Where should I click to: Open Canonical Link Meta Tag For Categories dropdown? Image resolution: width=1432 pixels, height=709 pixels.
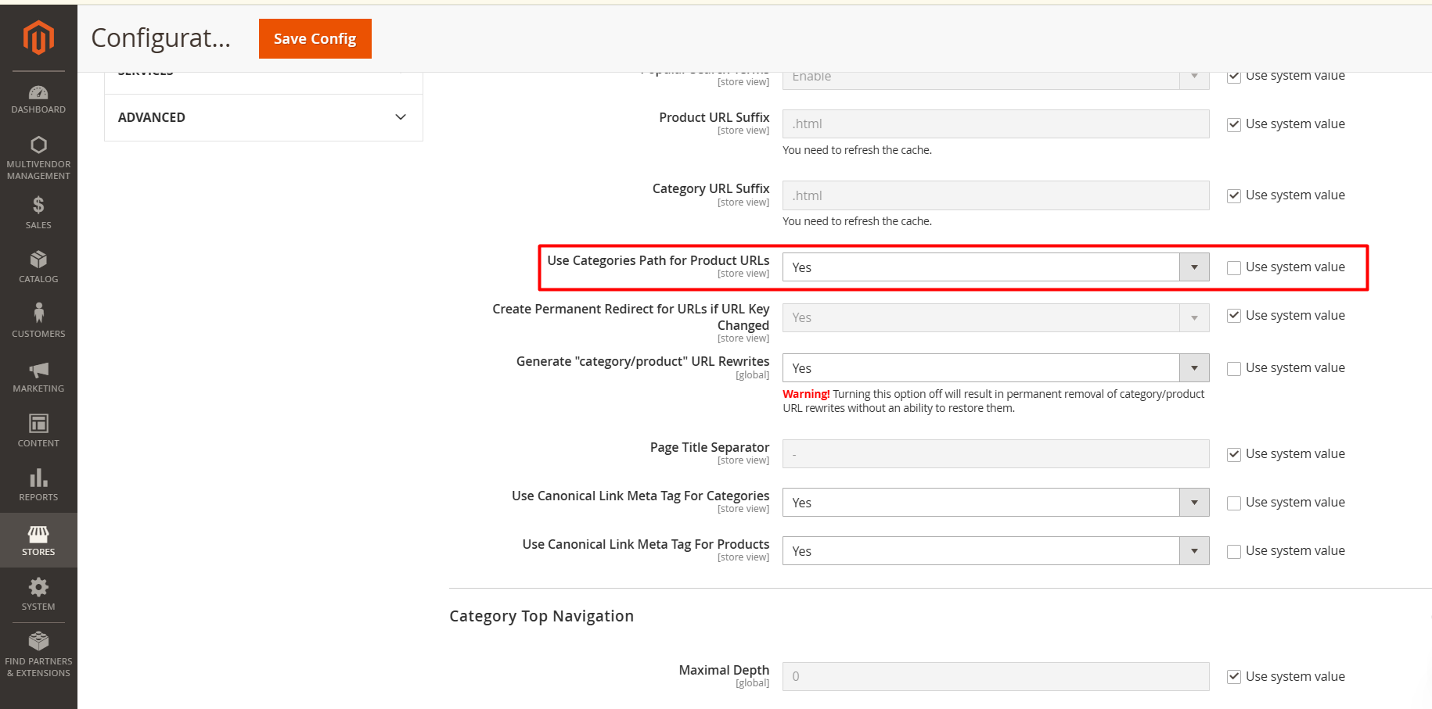click(x=995, y=503)
